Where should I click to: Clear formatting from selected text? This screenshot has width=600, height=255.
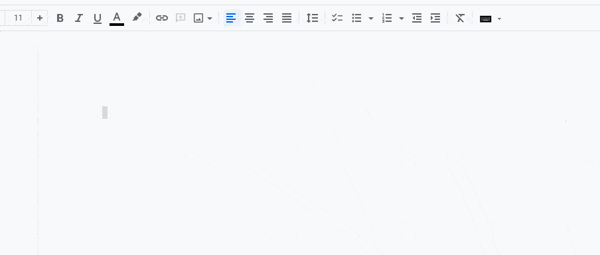(460, 18)
